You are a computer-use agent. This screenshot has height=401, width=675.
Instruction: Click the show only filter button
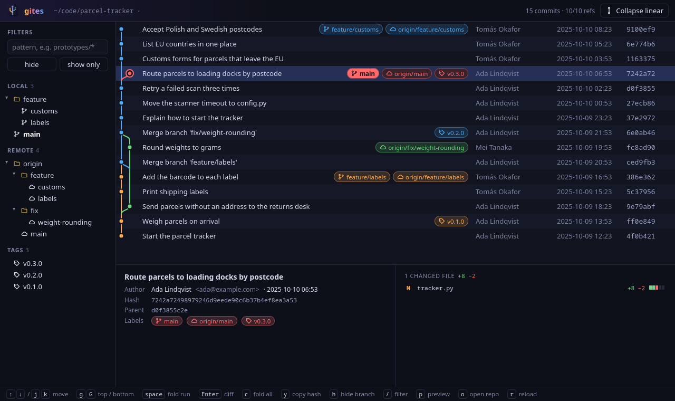pos(84,64)
